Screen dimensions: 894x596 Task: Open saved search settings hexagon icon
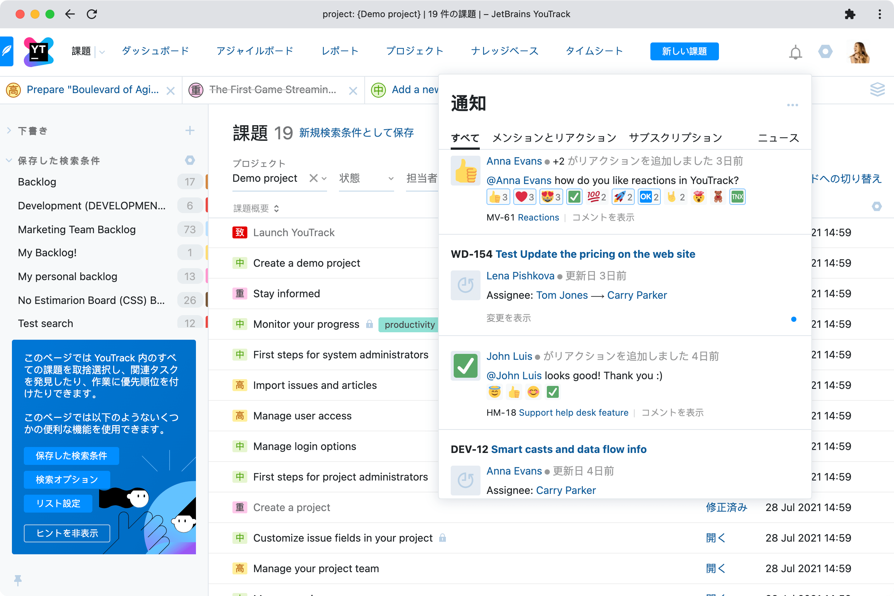(190, 161)
